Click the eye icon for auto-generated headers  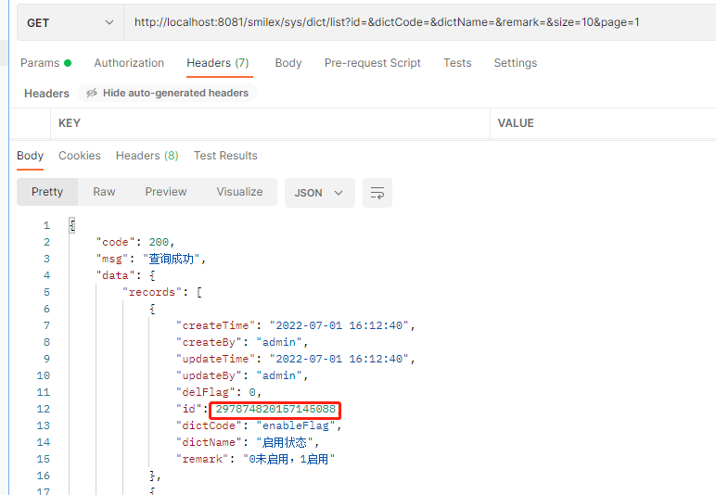[x=92, y=94]
